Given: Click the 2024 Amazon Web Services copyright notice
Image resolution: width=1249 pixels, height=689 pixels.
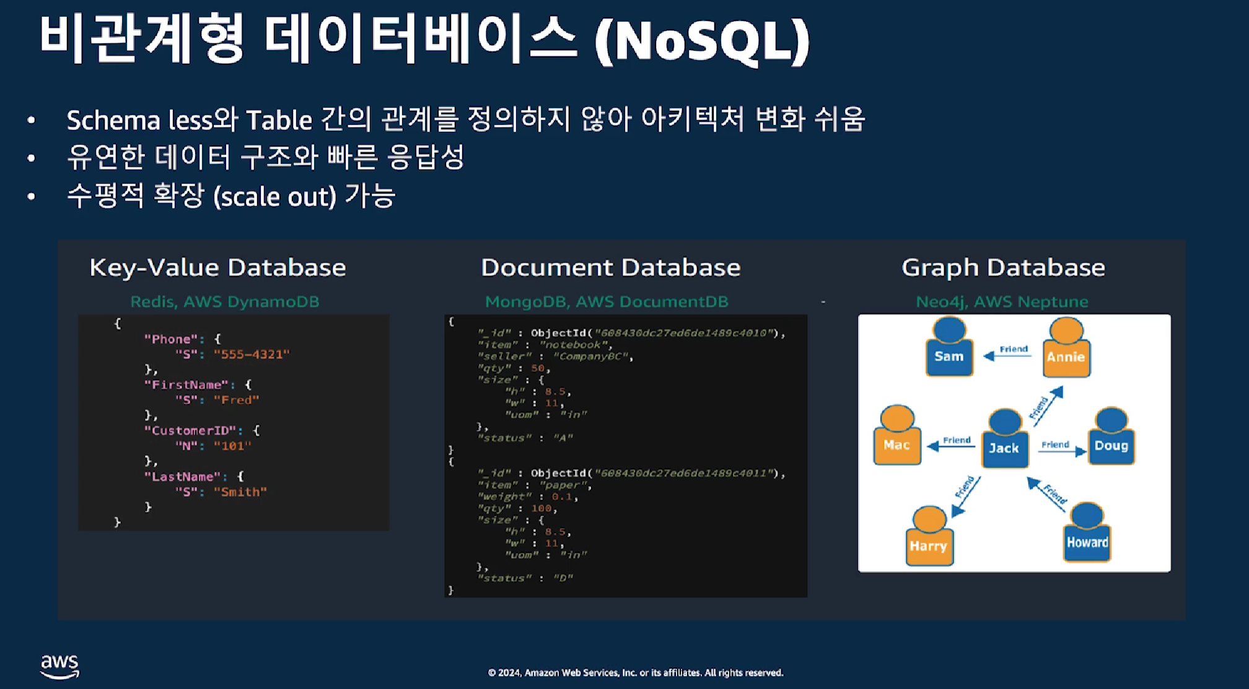Looking at the screenshot, I should [x=636, y=673].
